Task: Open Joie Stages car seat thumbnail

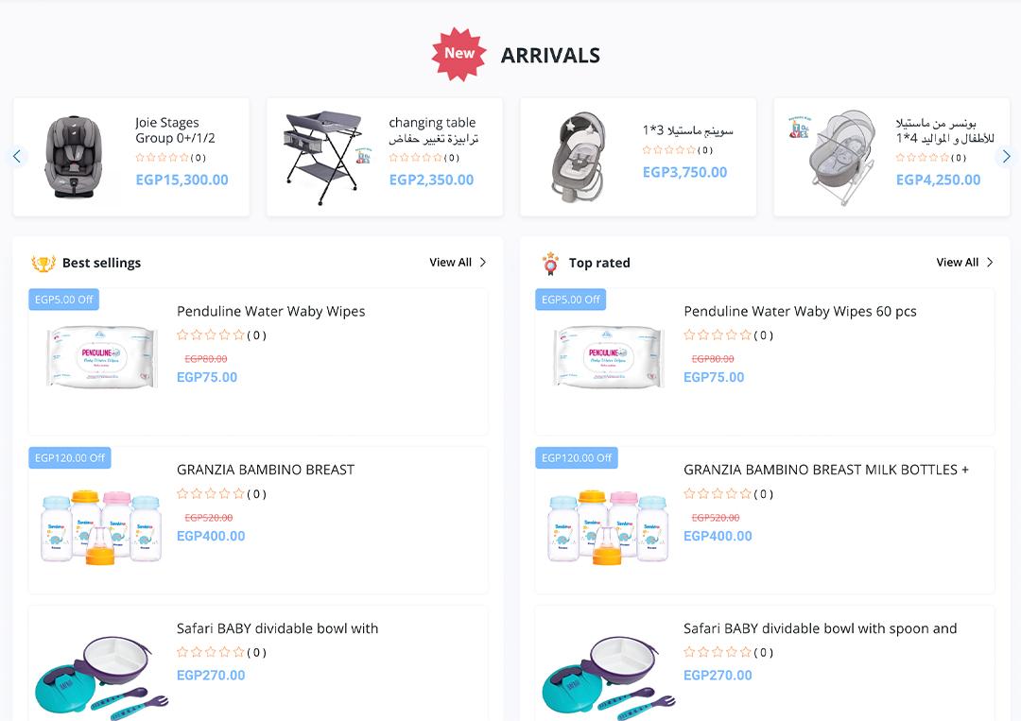Action: click(75, 157)
